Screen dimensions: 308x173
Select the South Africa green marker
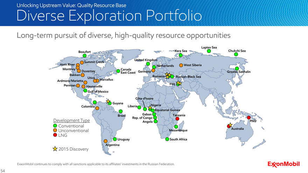(167, 139)
